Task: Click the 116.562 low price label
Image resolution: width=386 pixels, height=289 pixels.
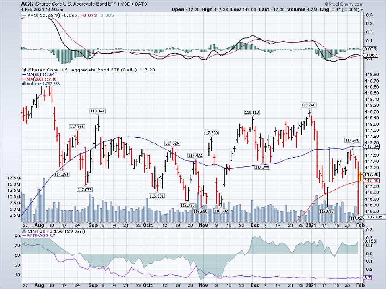Action: [x=357, y=218]
